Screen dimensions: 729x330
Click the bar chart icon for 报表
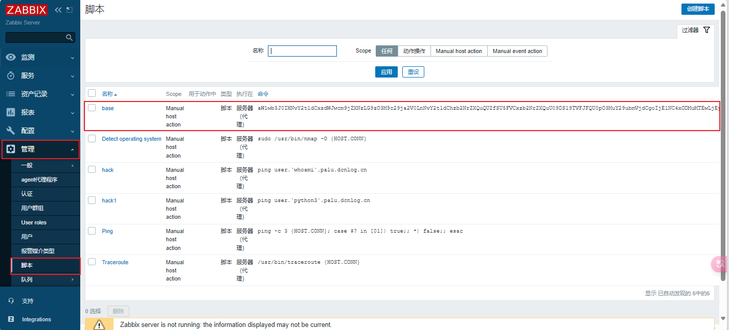coord(11,112)
